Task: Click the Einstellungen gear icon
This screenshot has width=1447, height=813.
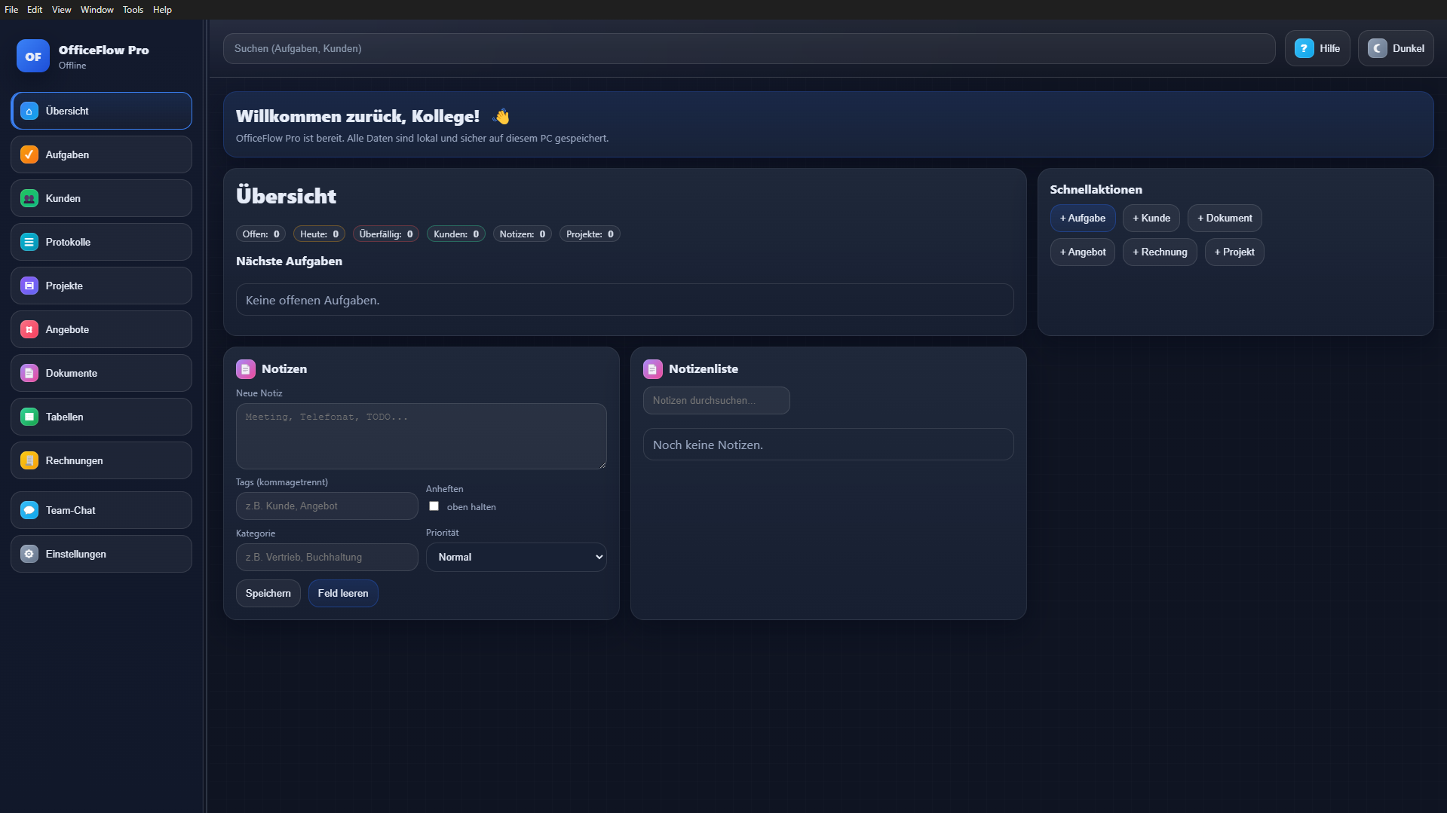Action: [x=29, y=554]
